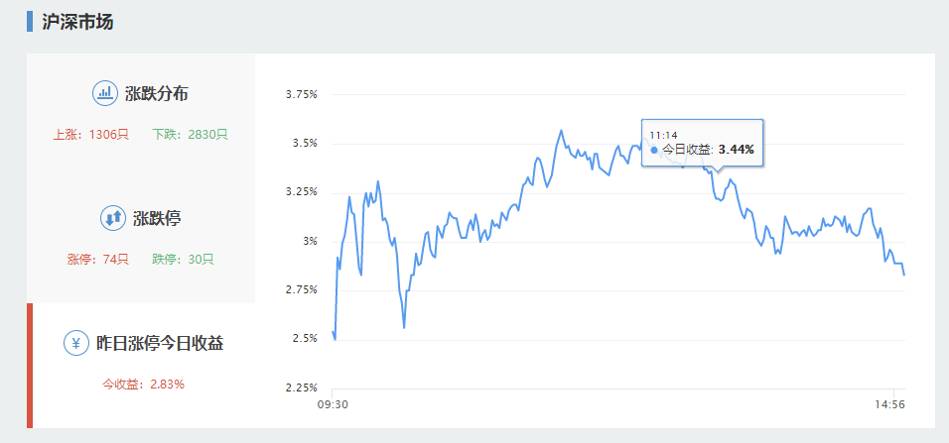Click the 涨停:74只 figure
The height and width of the screenshot is (443, 949).
pos(98,259)
